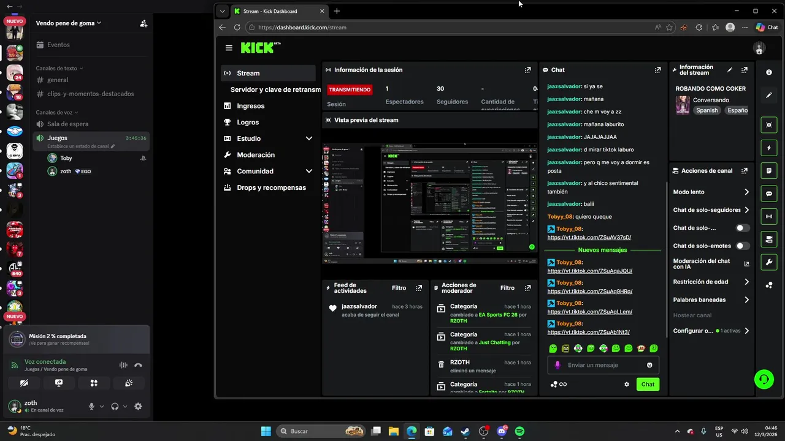This screenshot has height=441, width=785.
Task: Click the green Chat send button
Action: (648, 384)
